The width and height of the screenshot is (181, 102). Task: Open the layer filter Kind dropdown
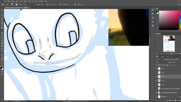pos(160,59)
